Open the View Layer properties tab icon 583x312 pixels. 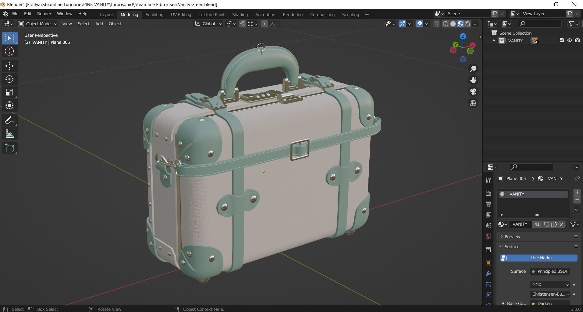pos(488,215)
